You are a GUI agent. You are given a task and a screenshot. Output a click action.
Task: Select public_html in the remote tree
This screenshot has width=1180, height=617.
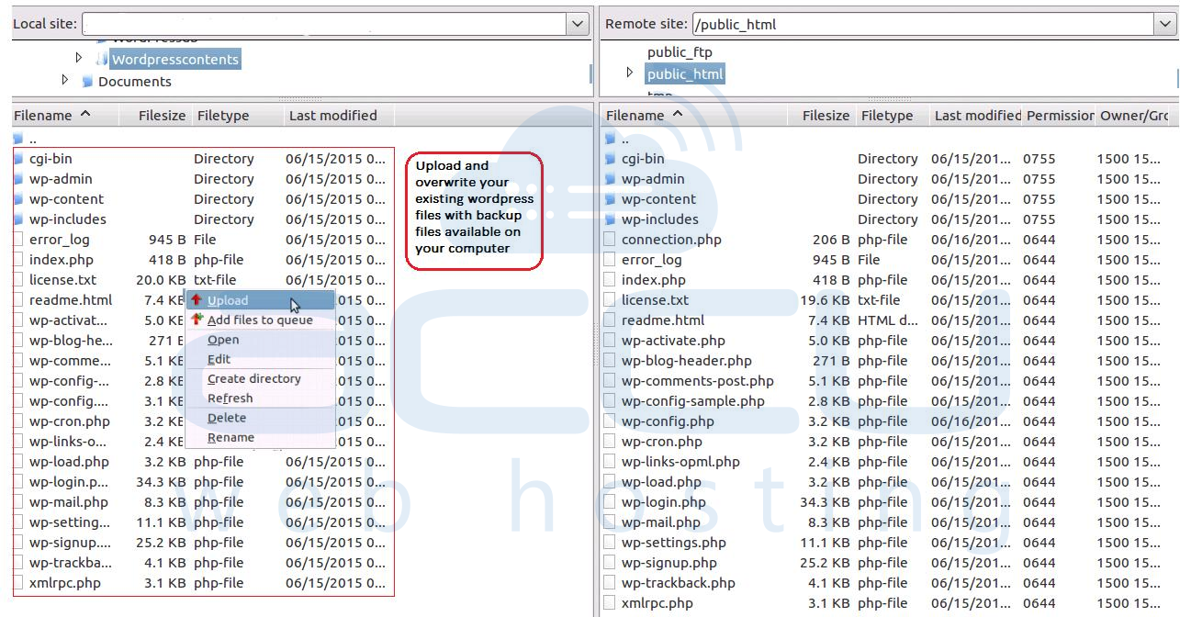click(x=685, y=74)
